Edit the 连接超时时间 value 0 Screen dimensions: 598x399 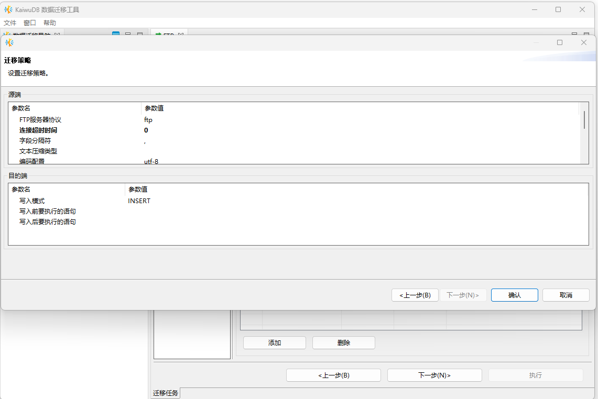(x=146, y=130)
